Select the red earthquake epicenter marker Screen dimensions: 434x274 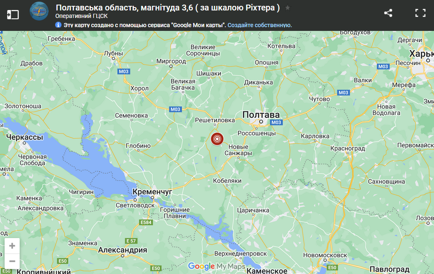click(217, 139)
